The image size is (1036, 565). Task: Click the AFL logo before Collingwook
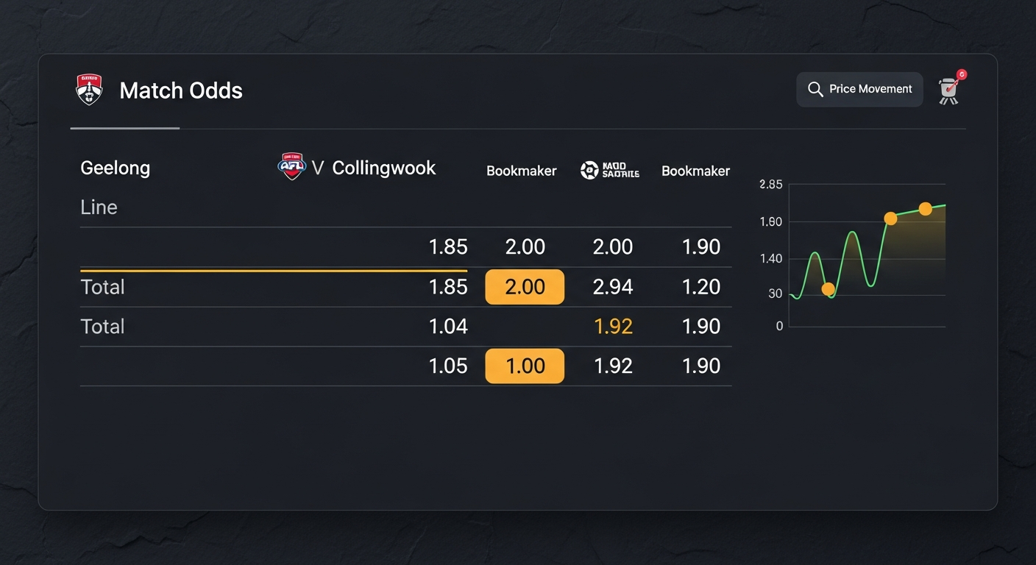tap(291, 167)
